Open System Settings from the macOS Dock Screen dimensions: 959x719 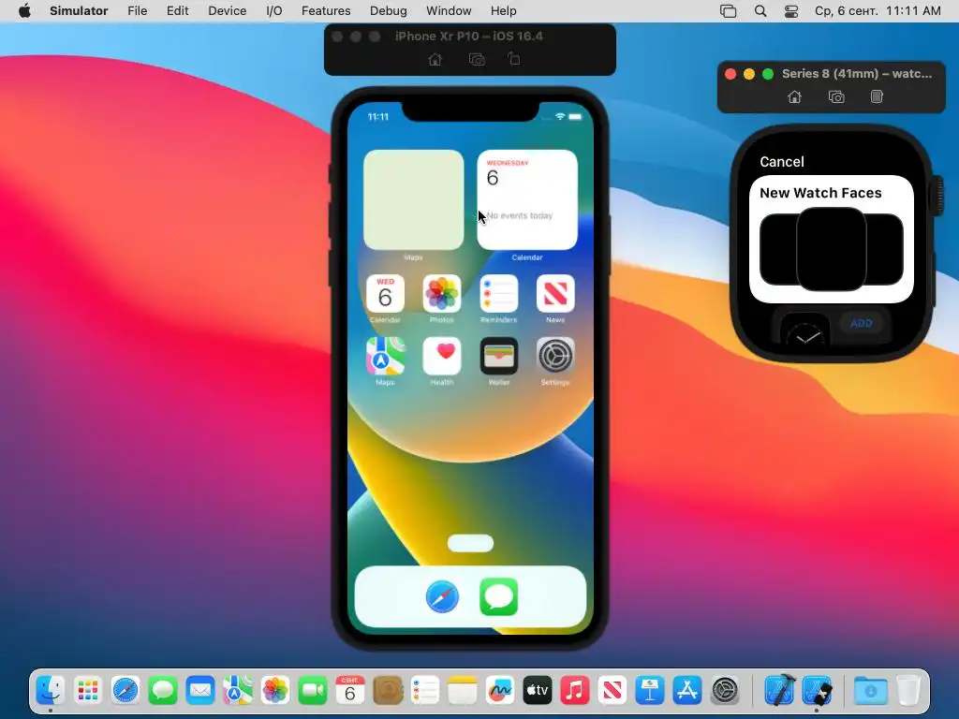coord(725,691)
